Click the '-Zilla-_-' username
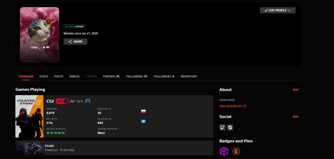This screenshot has width=334, height=159. point(36,48)
